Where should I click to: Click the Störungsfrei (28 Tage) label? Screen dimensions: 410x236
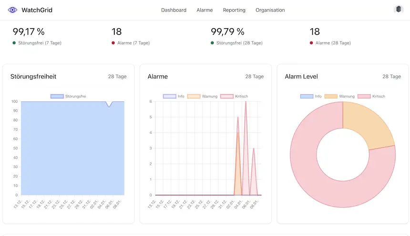(239, 43)
